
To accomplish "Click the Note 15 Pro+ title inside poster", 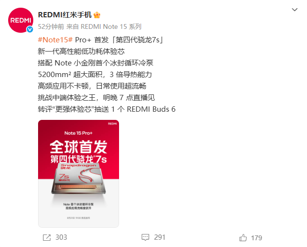I will point(78,133).
